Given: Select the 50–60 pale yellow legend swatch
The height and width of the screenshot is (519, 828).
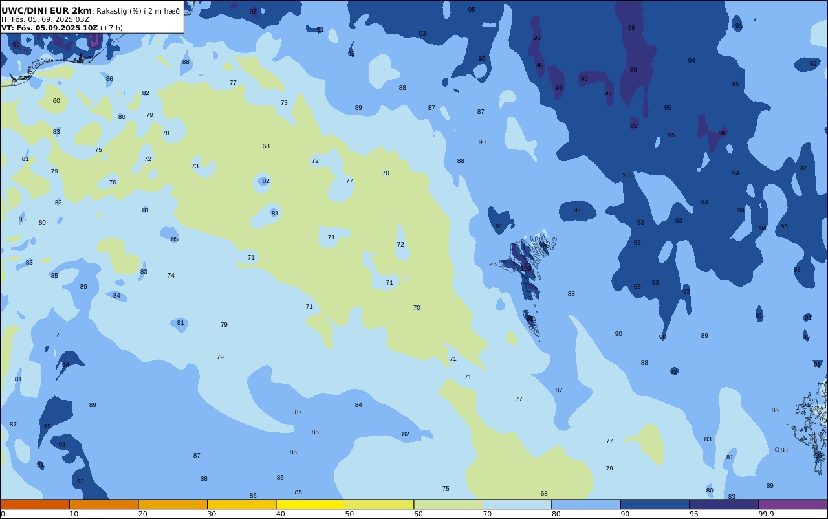Looking at the screenshot, I should (379, 504).
